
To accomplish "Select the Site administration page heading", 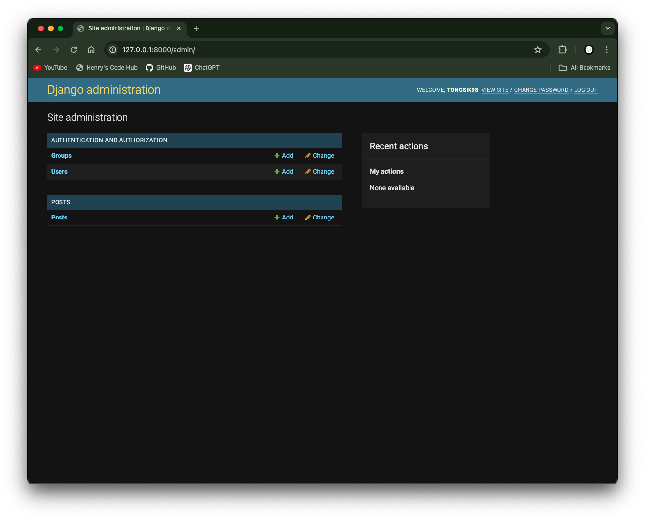I will tap(88, 117).
